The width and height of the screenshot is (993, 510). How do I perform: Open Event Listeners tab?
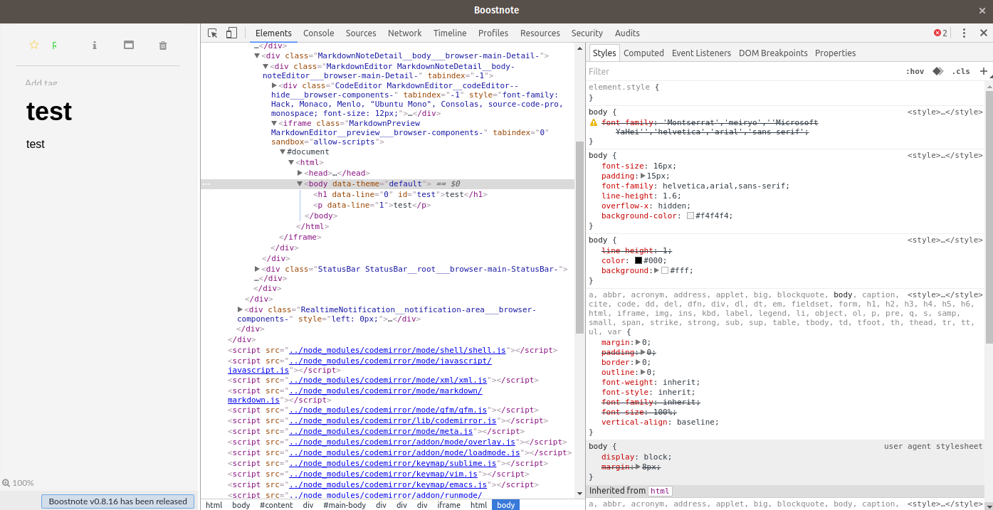701,53
